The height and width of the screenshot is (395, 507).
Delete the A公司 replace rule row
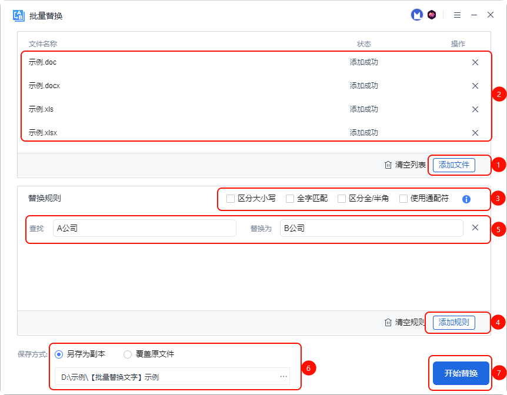(475, 228)
